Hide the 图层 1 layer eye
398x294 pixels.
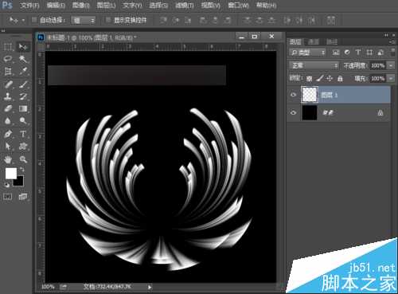[x=293, y=95]
